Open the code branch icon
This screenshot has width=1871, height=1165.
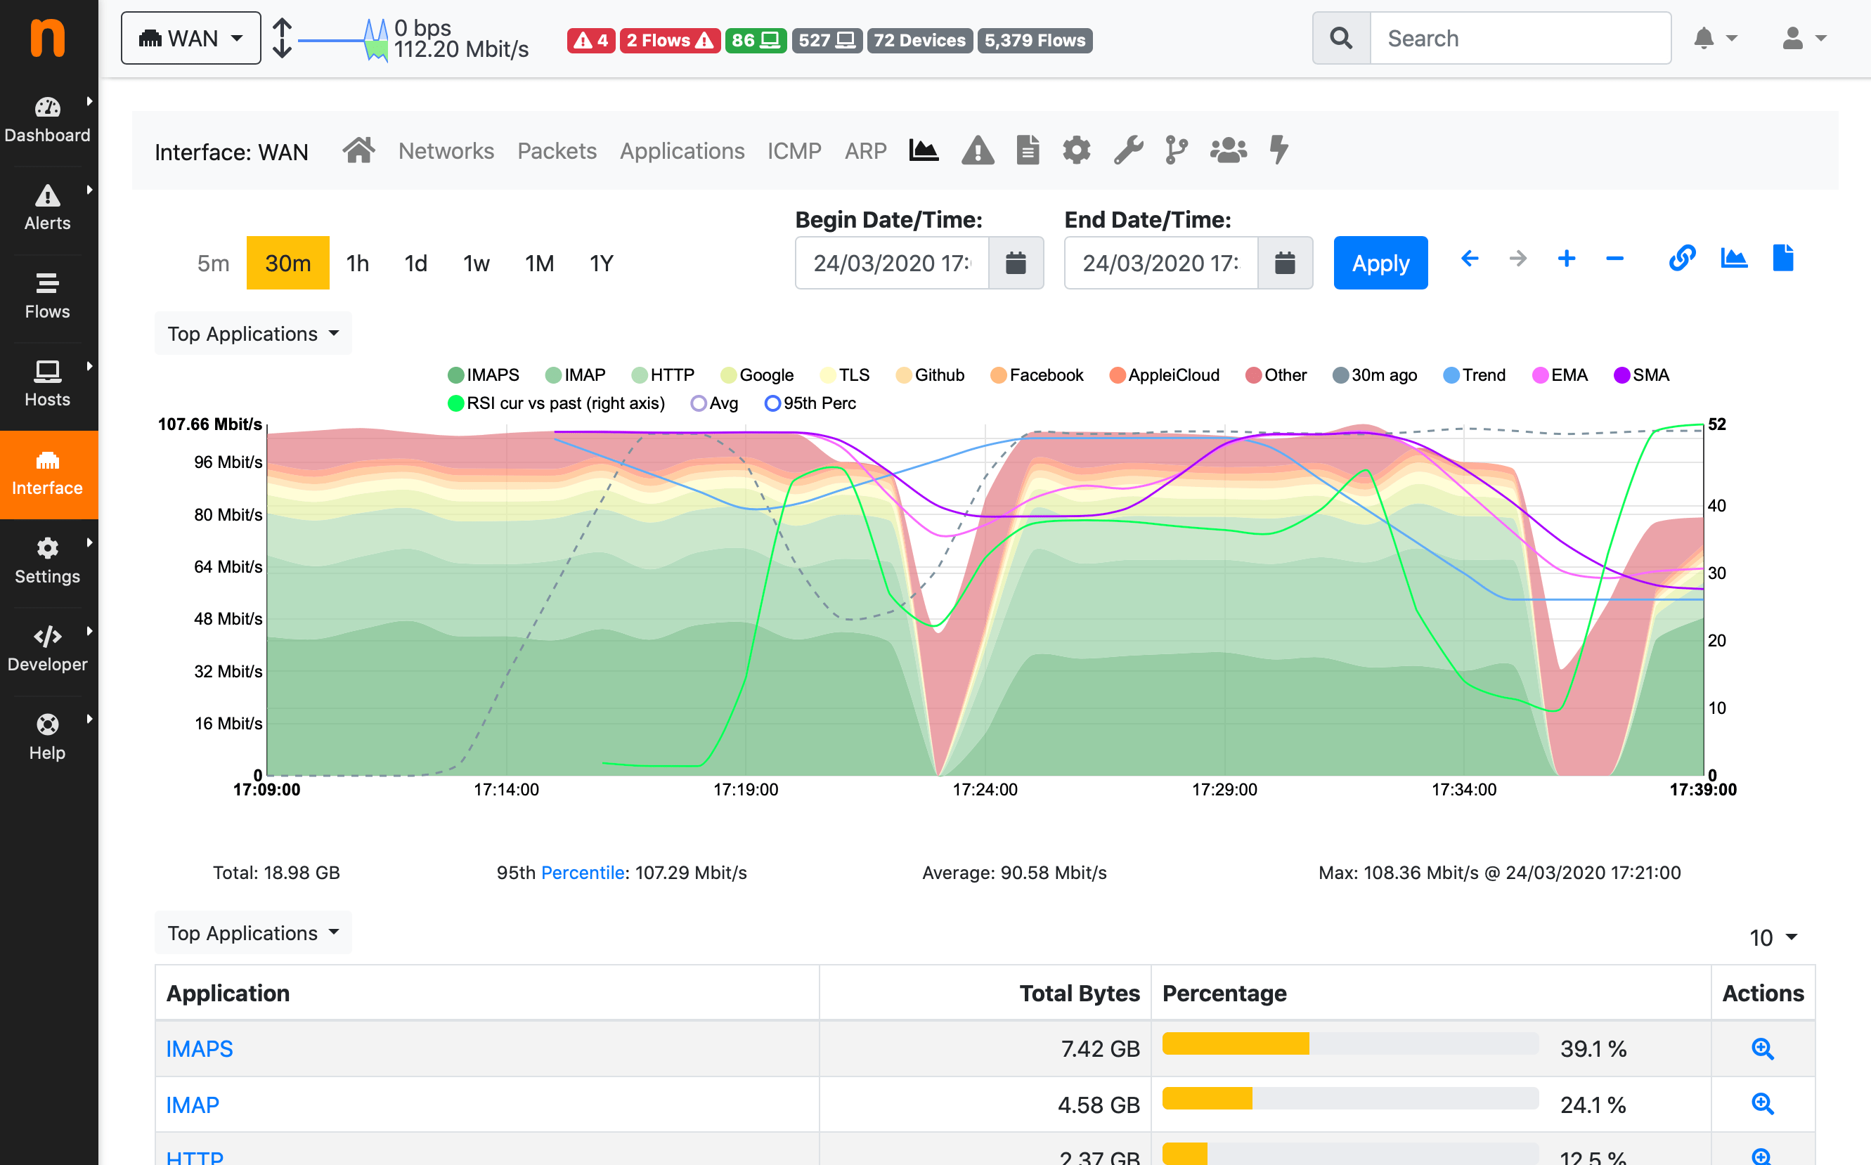coord(1176,150)
